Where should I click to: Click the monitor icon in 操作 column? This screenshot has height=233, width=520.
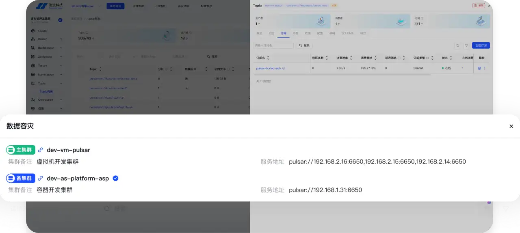point(479,68)
